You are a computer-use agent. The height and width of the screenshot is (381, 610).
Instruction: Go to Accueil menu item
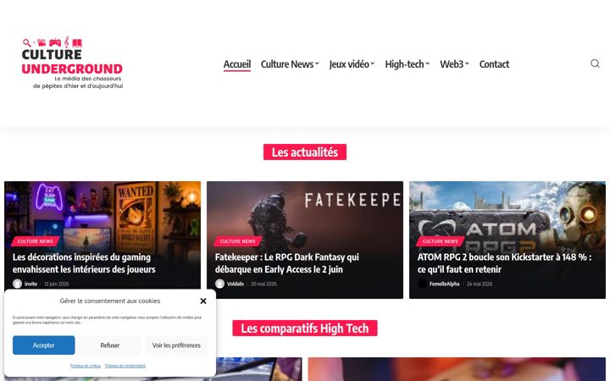point(237,64)
